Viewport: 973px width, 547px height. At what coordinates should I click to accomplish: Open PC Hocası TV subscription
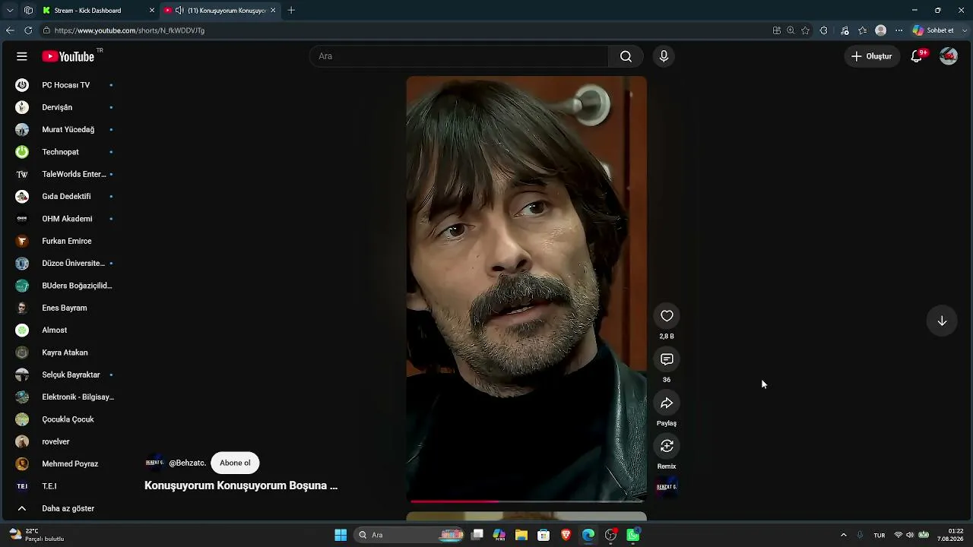click(65, 85)
